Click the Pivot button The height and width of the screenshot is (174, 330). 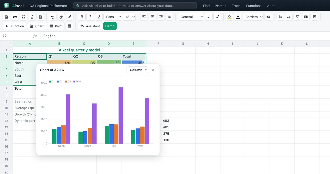56,26
